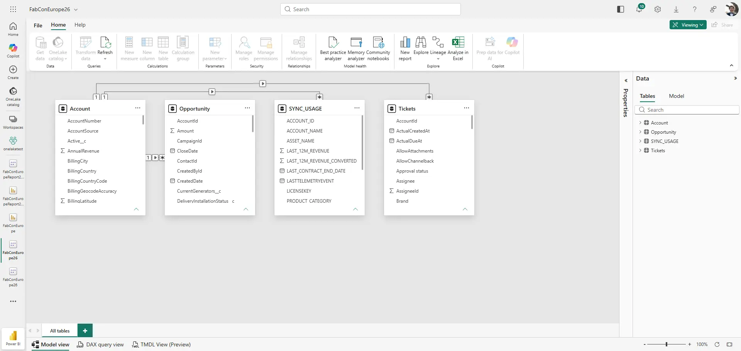The width and height of the screenshot is (741, 351).
Task: Click Fit to screen icon
Action: 729,344
